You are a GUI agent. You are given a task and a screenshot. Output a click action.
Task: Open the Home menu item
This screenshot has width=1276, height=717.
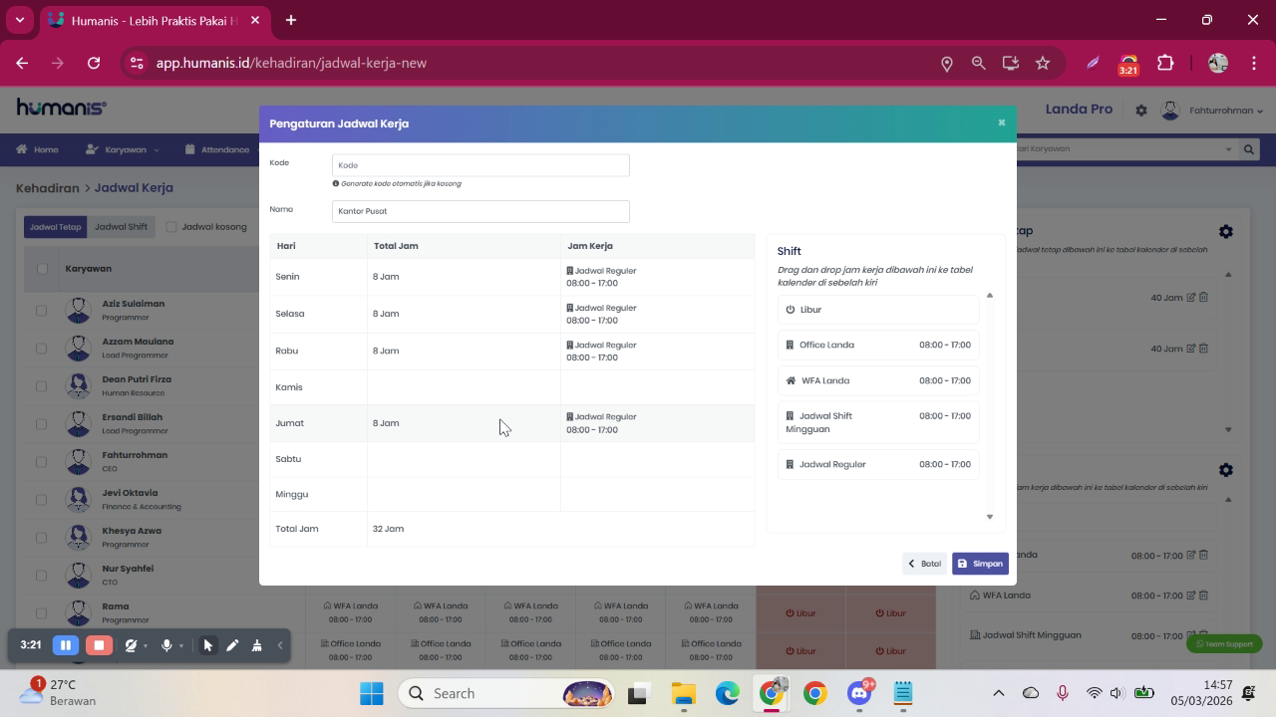[37, 149]
